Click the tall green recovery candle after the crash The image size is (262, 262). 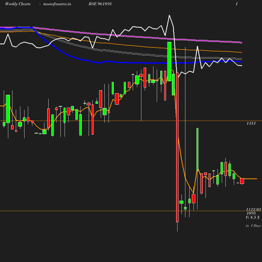pyautogui.click(x=198, y=149)
